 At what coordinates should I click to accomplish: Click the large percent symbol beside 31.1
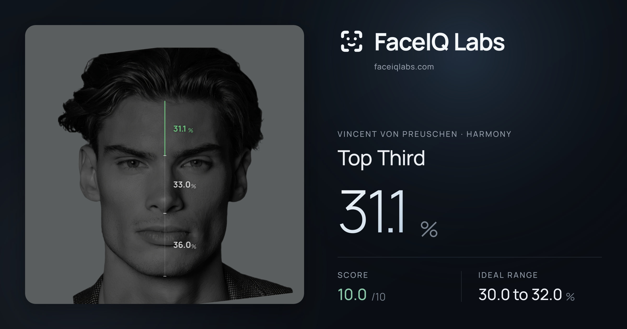pos(429,229)
